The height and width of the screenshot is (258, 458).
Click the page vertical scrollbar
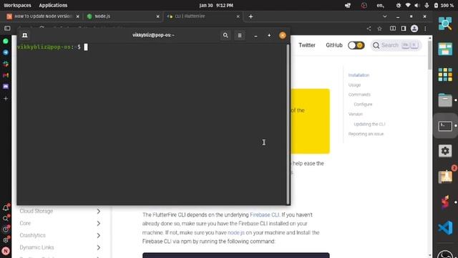point(429,55)
